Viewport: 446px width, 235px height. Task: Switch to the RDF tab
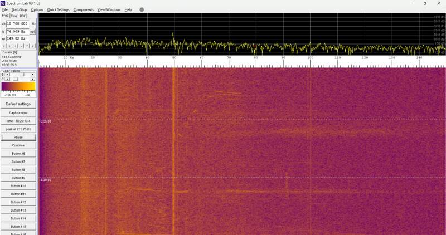(23, 16)
